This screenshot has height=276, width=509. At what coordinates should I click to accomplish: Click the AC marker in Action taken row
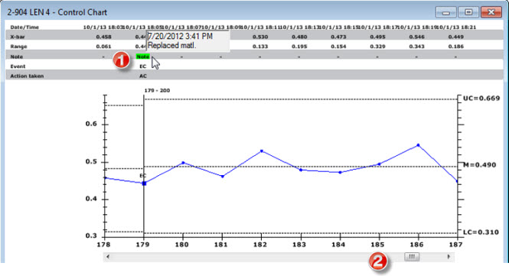143,76
